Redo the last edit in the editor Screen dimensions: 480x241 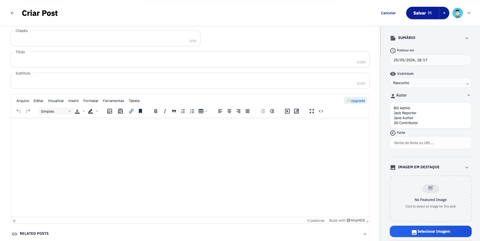click(28, 111)
